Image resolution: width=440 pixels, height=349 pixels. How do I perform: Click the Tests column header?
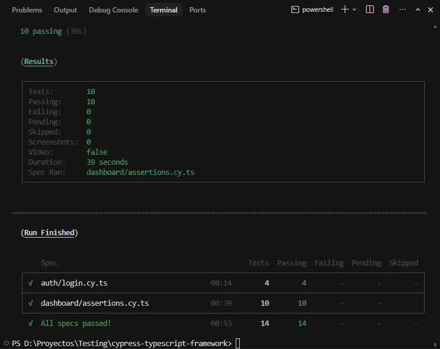[258, 263]
